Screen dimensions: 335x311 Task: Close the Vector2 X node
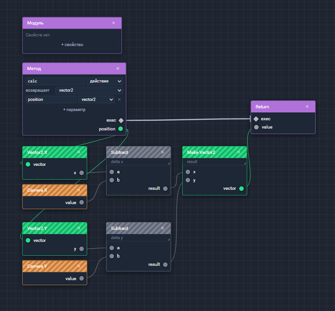(x=78, y=152)
